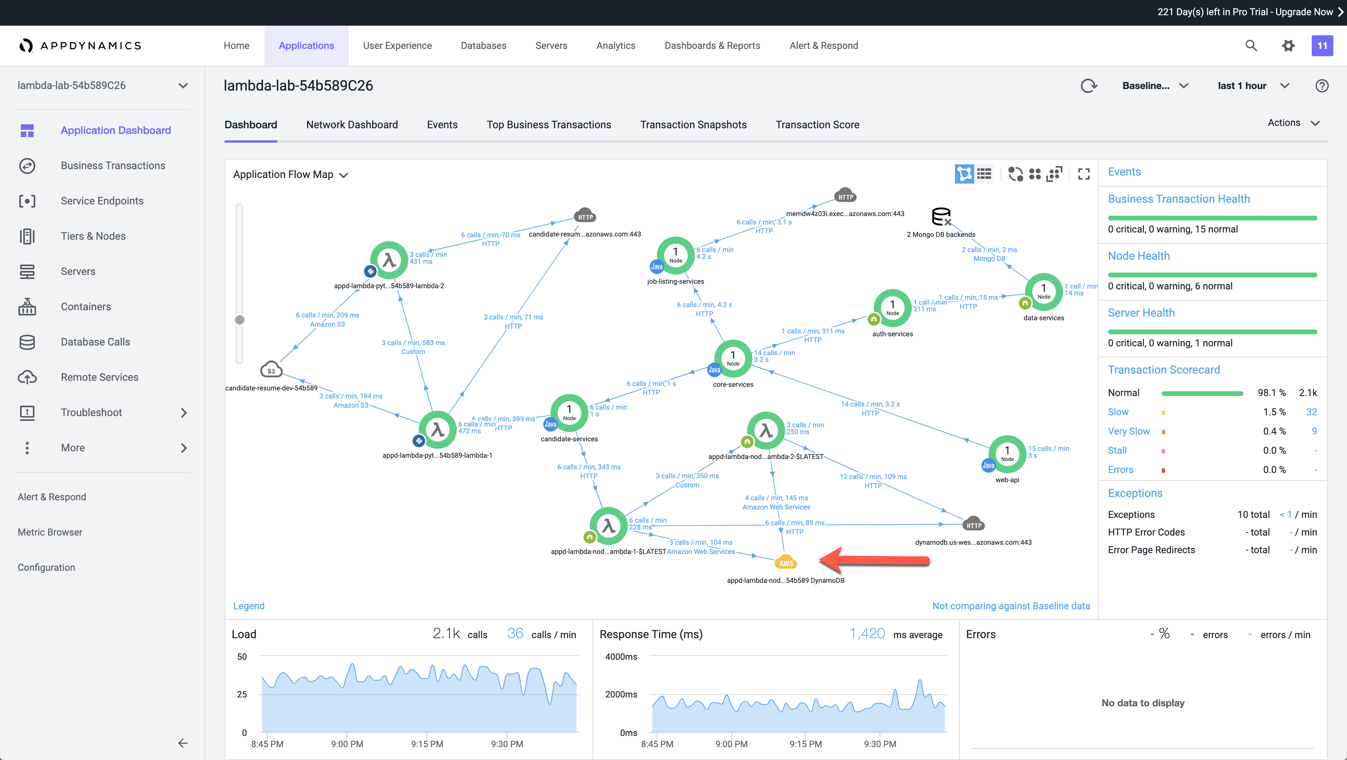Click the refresh icon beside Baseline
The image size is (1347, 760).
[x=1089, y=86]
